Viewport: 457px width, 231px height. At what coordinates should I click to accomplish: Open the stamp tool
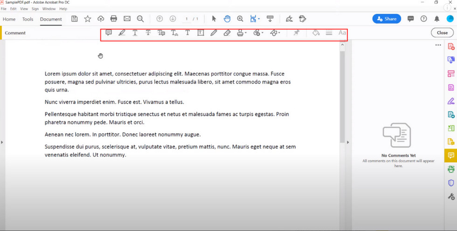(x=240, y=33)
